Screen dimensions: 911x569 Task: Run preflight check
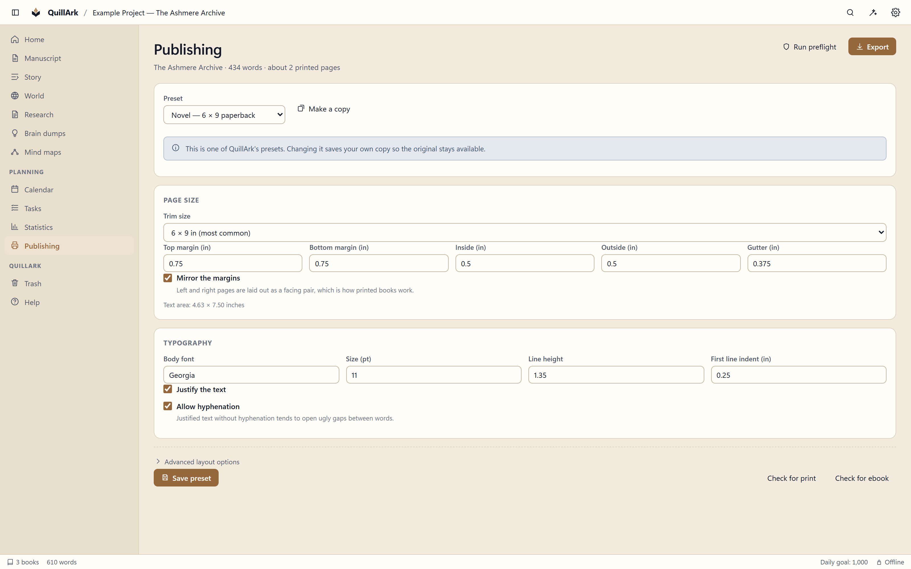(809, 47)
